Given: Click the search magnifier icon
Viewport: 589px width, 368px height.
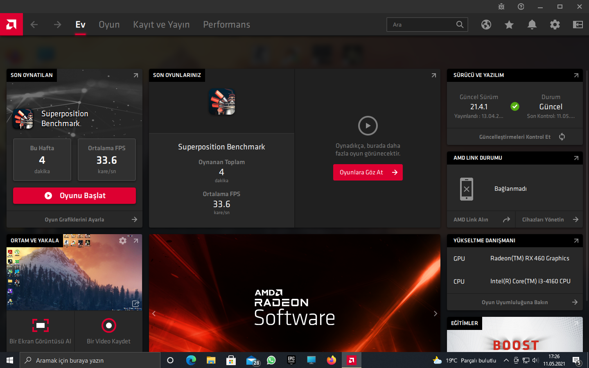Looking at the screenshot, I should click(x=460, y=25).
